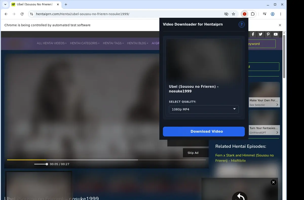Dismiss the automated test software infobar

280,25
